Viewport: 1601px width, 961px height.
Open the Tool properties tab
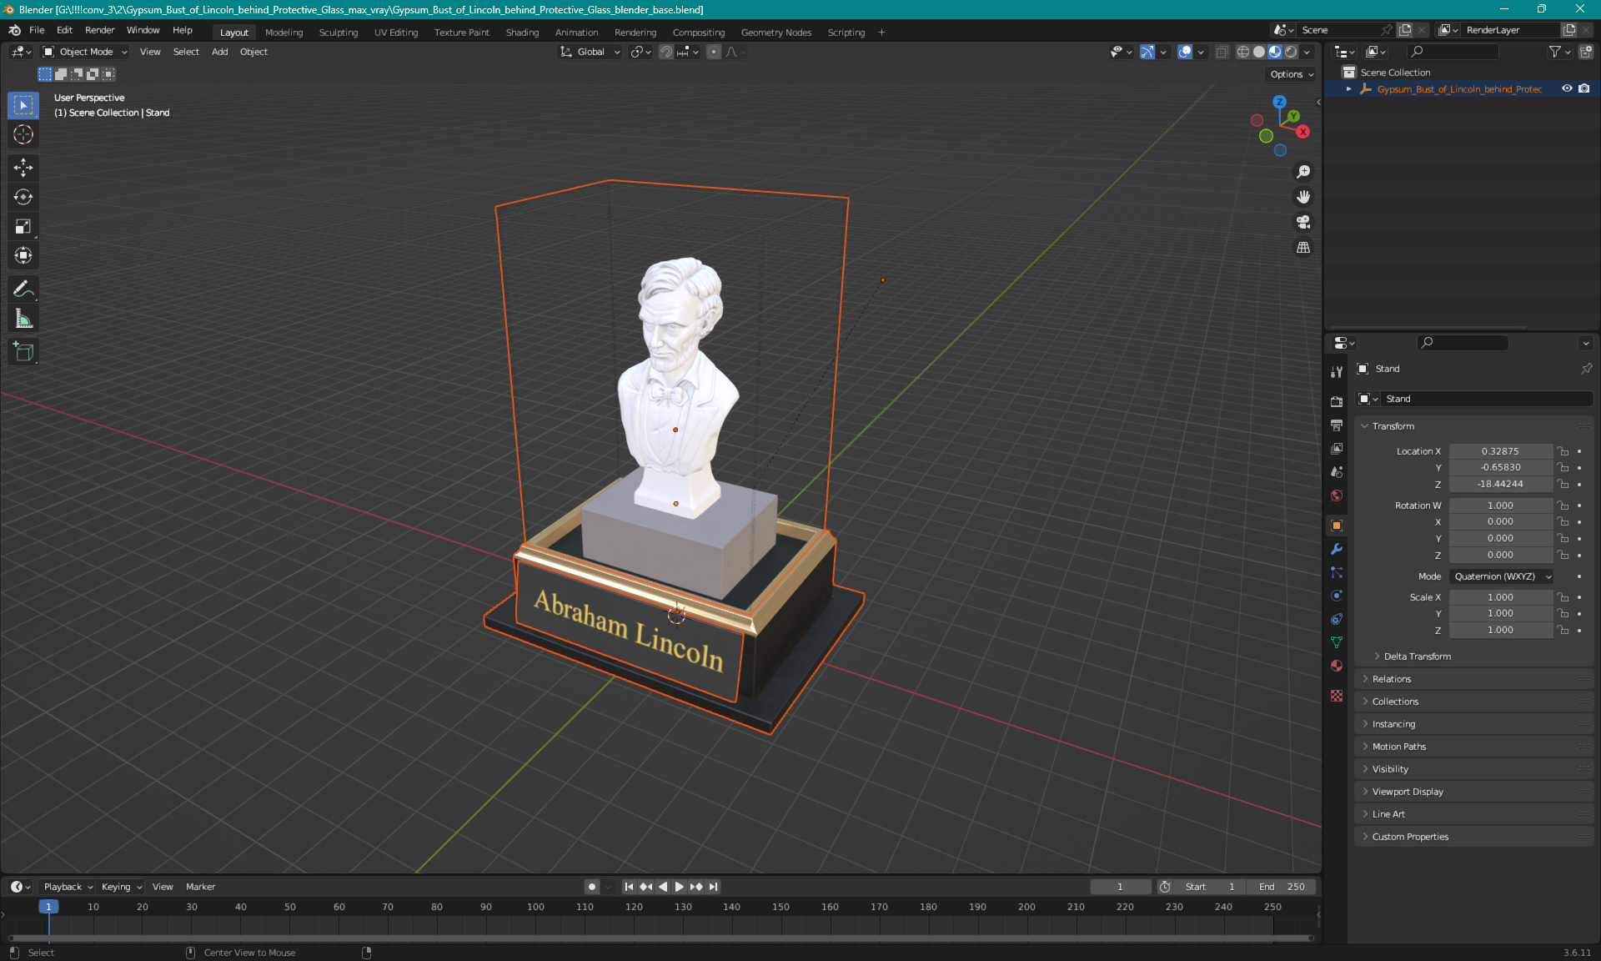[x=1337, y=372]
